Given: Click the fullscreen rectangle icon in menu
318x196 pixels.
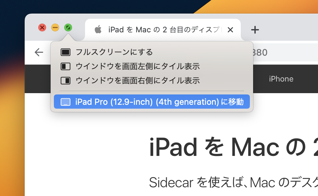Looking at the screenshot, I should coord(66,52).
